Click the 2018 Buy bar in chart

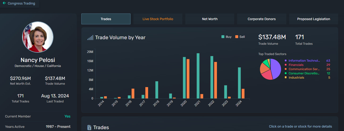point(157,90)
